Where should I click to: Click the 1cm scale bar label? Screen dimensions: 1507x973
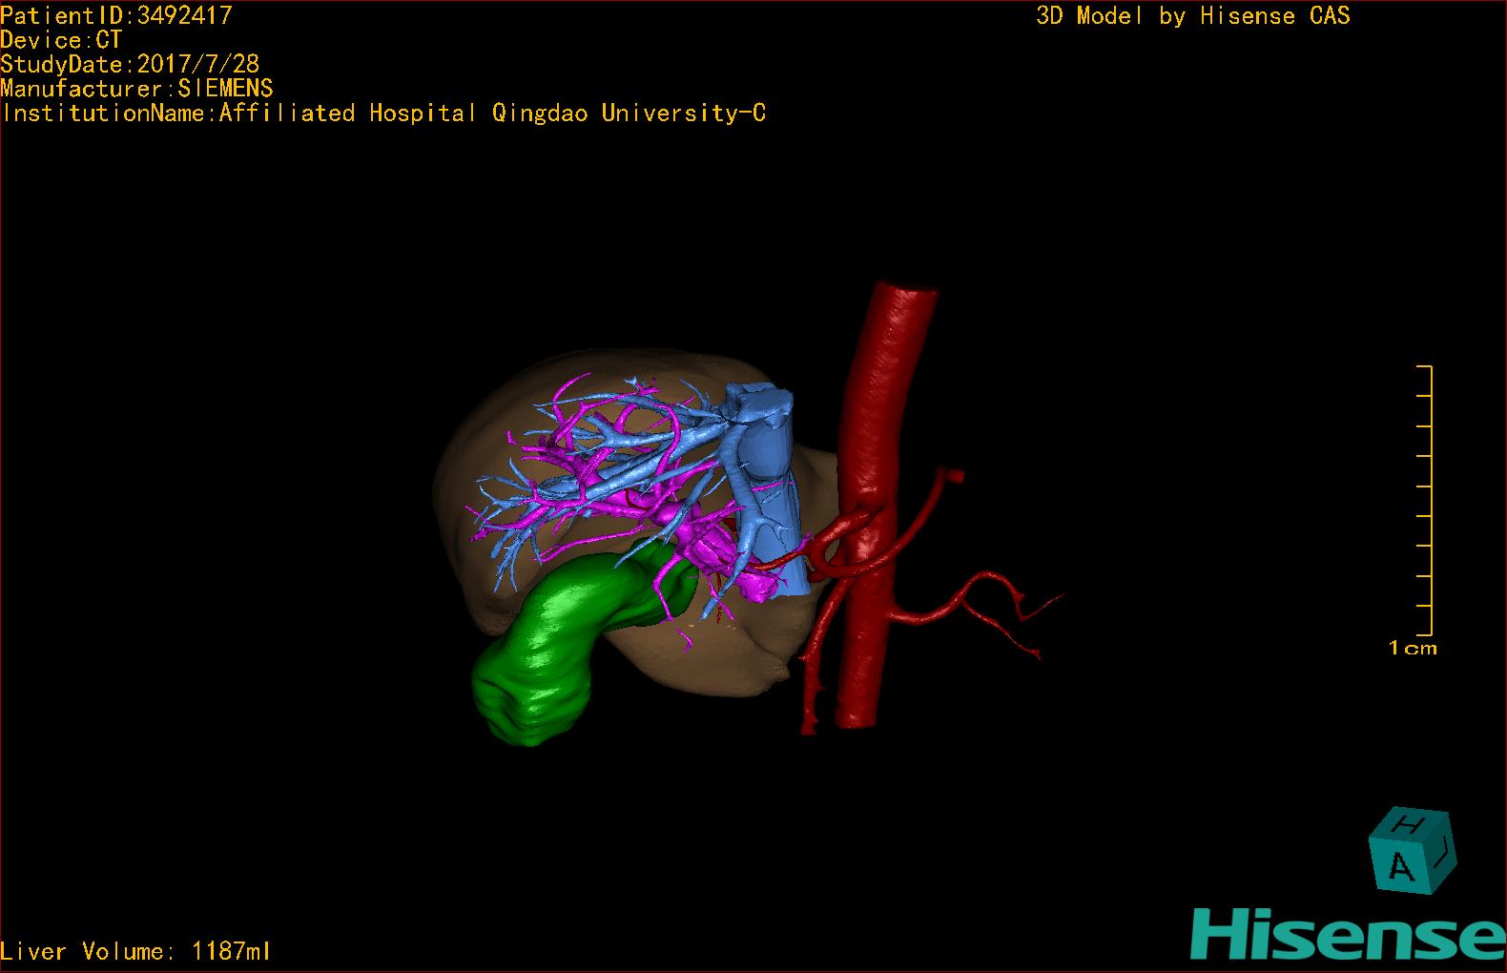pyautogui.click(x=1412, y=649)
